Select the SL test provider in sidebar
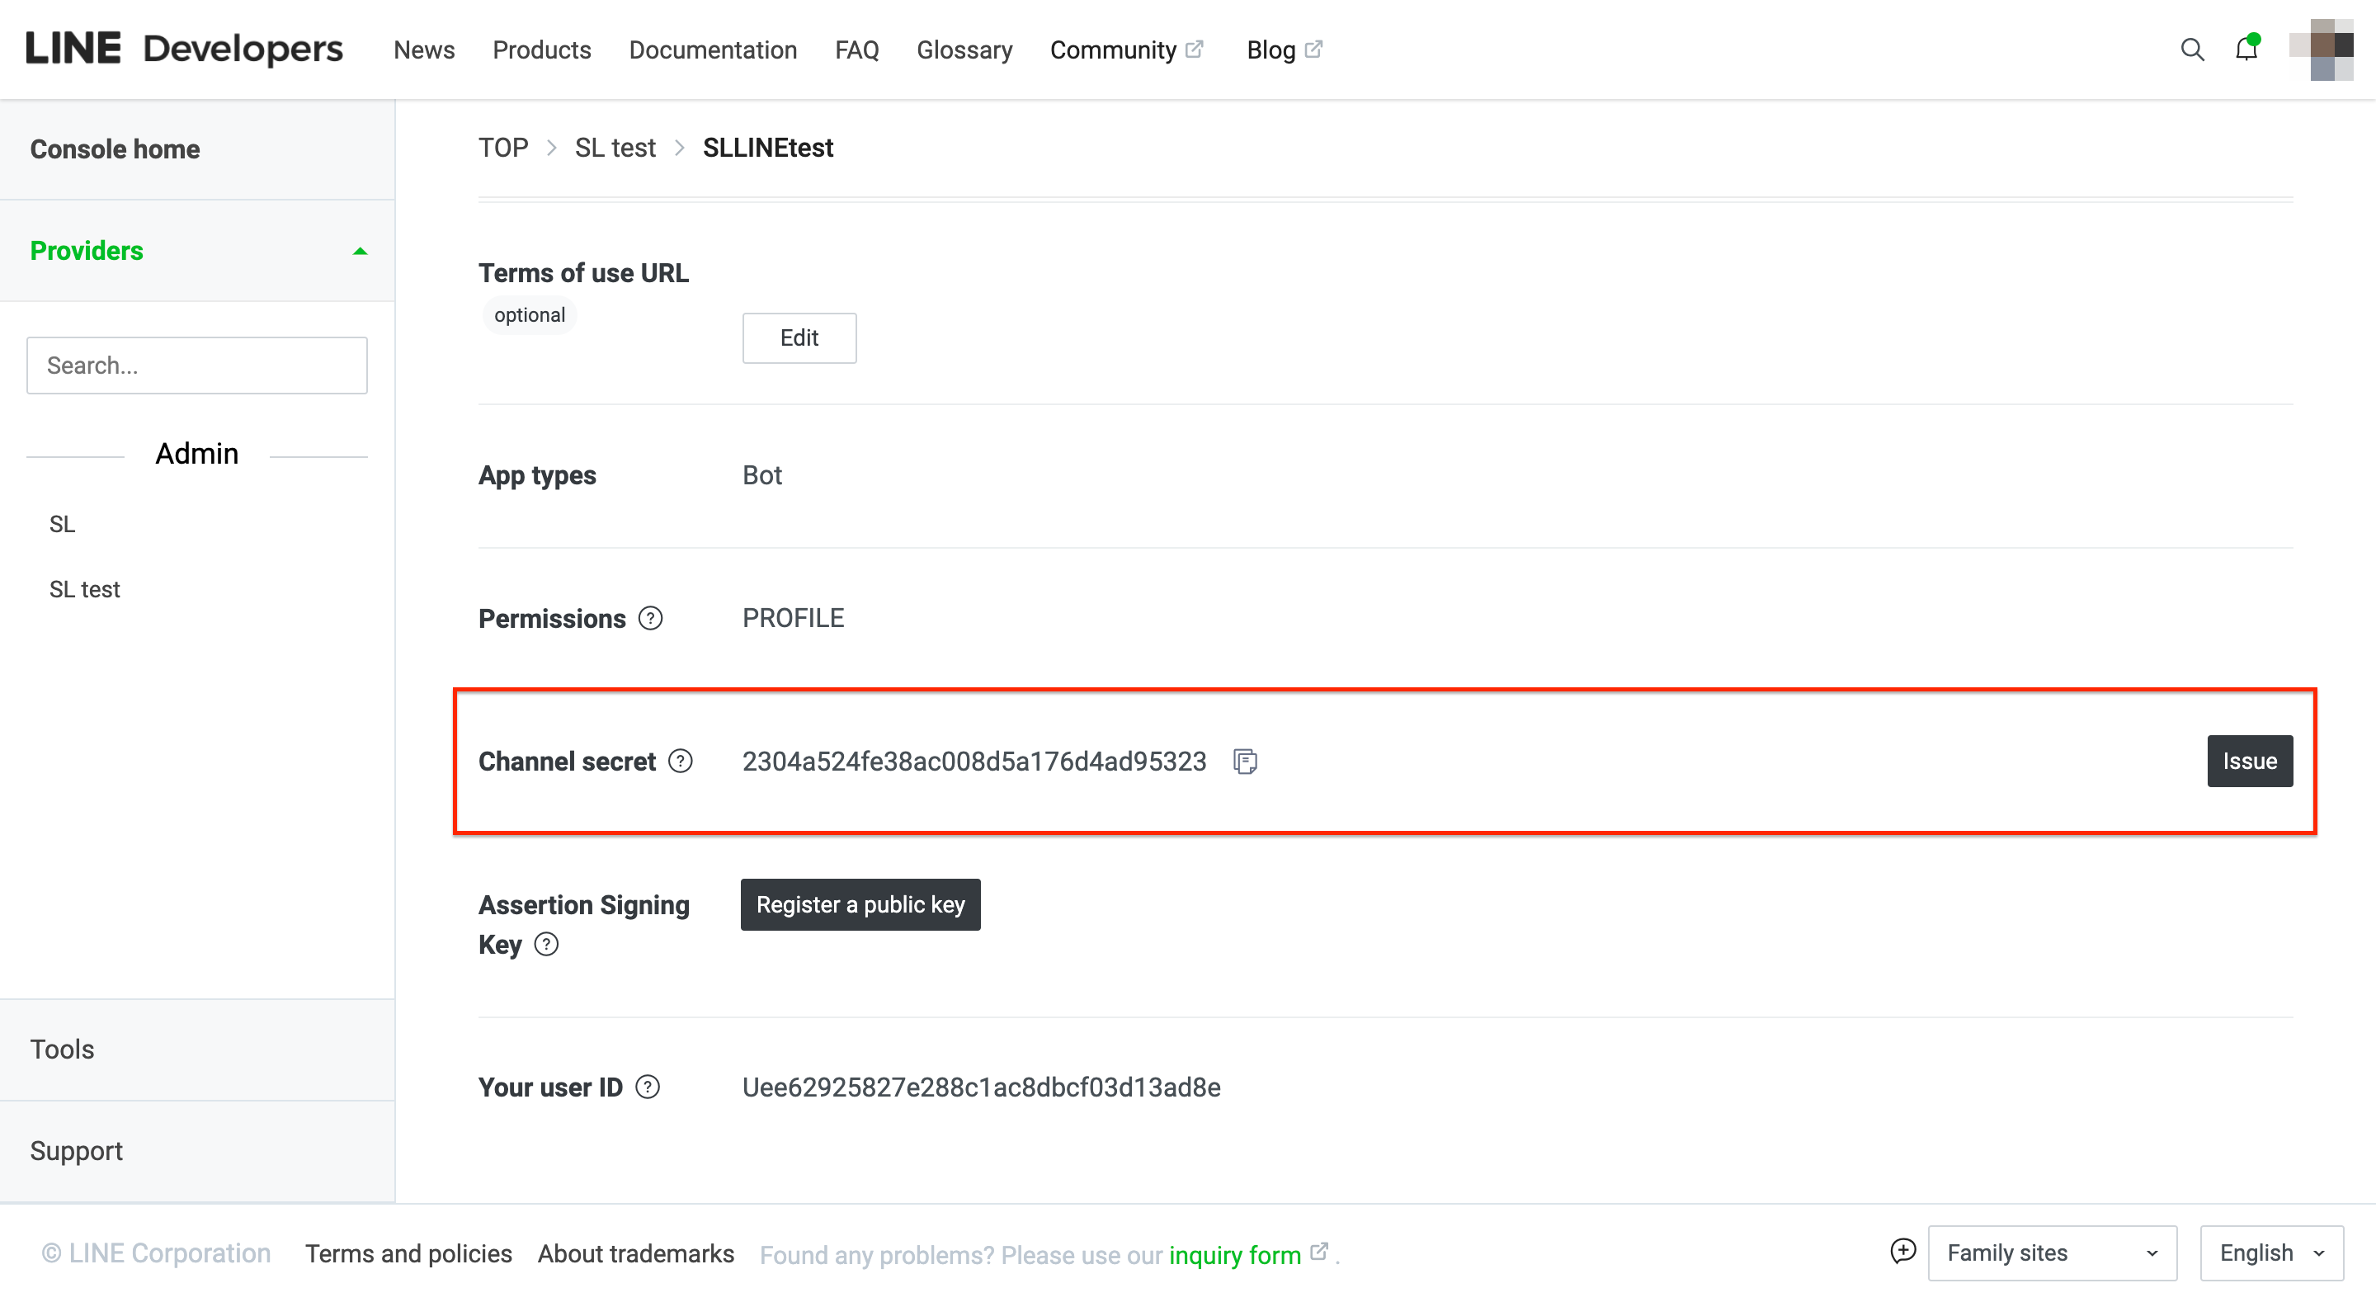 [x=85, y=589]
